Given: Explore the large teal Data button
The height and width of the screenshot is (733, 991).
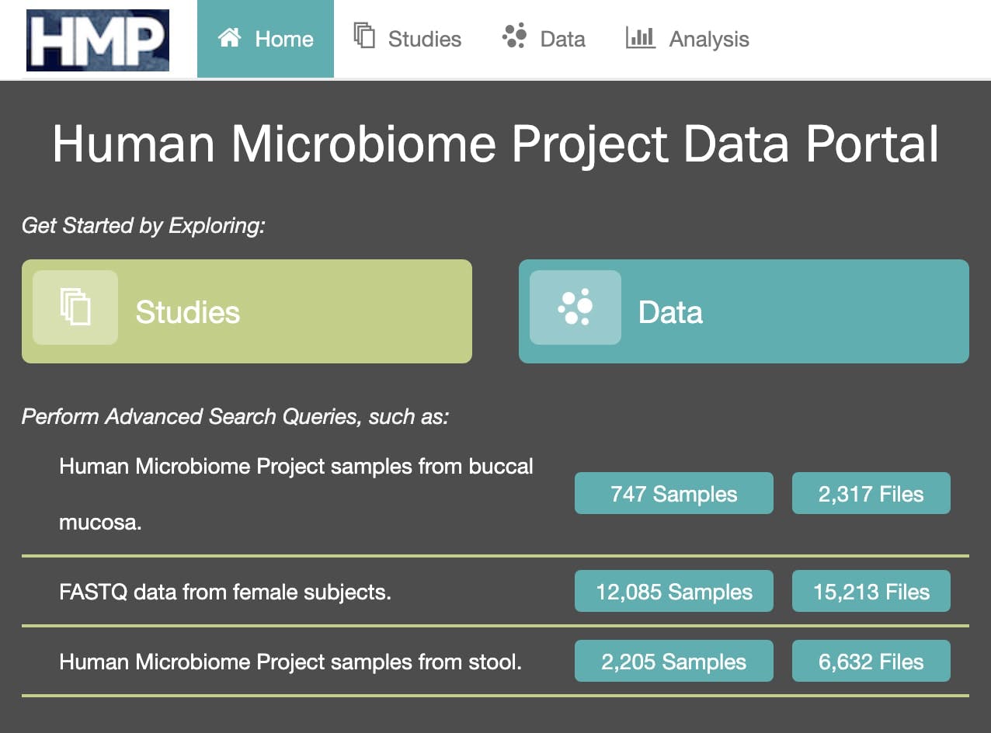Looking at the screenshot, I should pyautogui.click(x=744, y=311).
